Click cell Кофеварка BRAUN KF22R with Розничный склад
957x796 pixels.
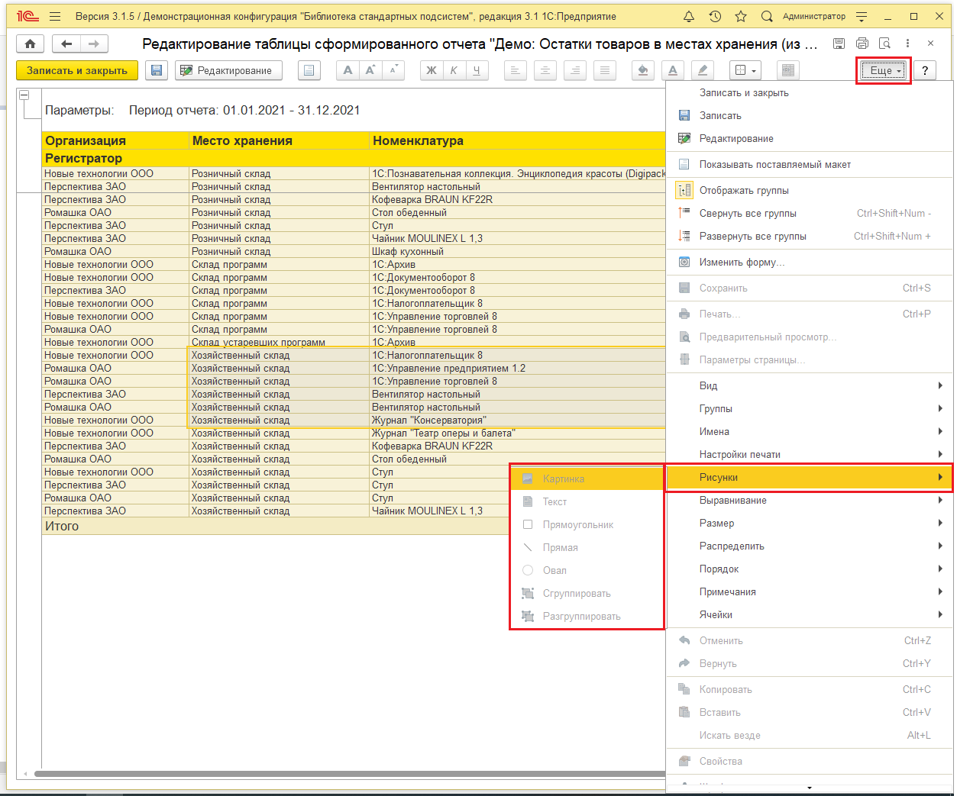pos(518,199)
